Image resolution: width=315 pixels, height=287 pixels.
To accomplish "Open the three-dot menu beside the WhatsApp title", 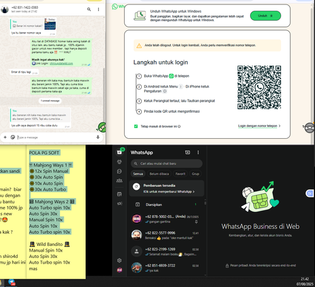I will (x=198, y=152).
